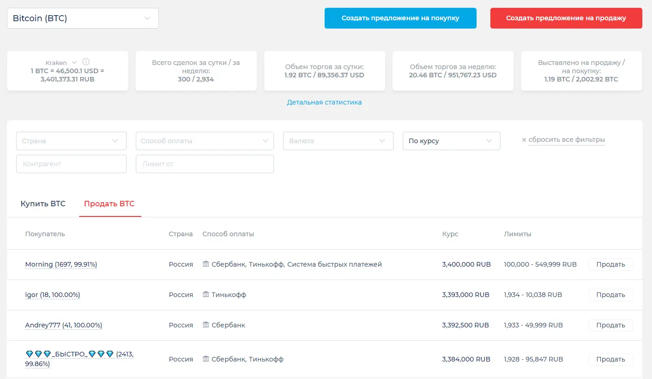The image size is (652, 379).
Task: Open the Способ оплаты filter dropdown
Action: coord(205,141)
